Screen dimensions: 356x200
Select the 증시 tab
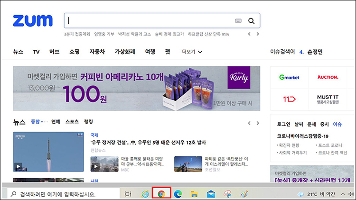(325, 124)
